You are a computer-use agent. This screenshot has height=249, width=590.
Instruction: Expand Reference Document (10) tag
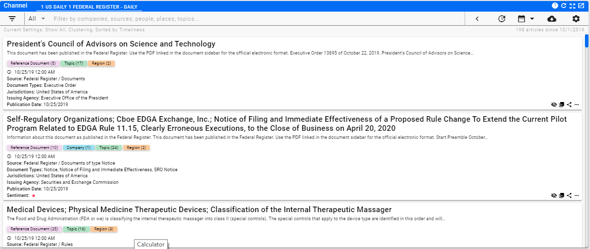tap(34, 148)
